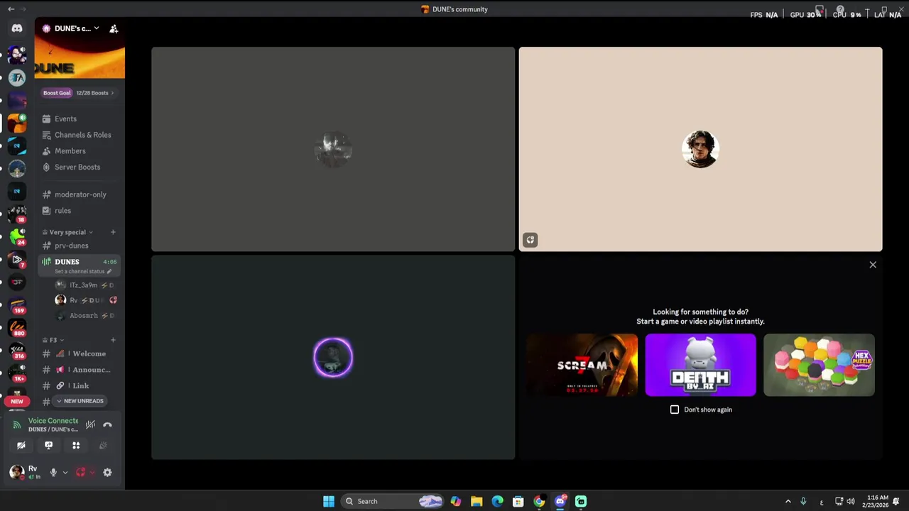The image size is (909, 511).
Task: Turn on camera button in voice panel
Action: click(x=21, y=446)
